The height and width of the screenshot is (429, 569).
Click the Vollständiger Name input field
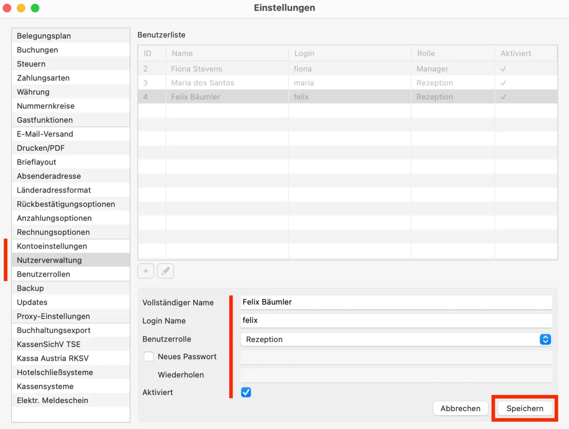[396, 302]
